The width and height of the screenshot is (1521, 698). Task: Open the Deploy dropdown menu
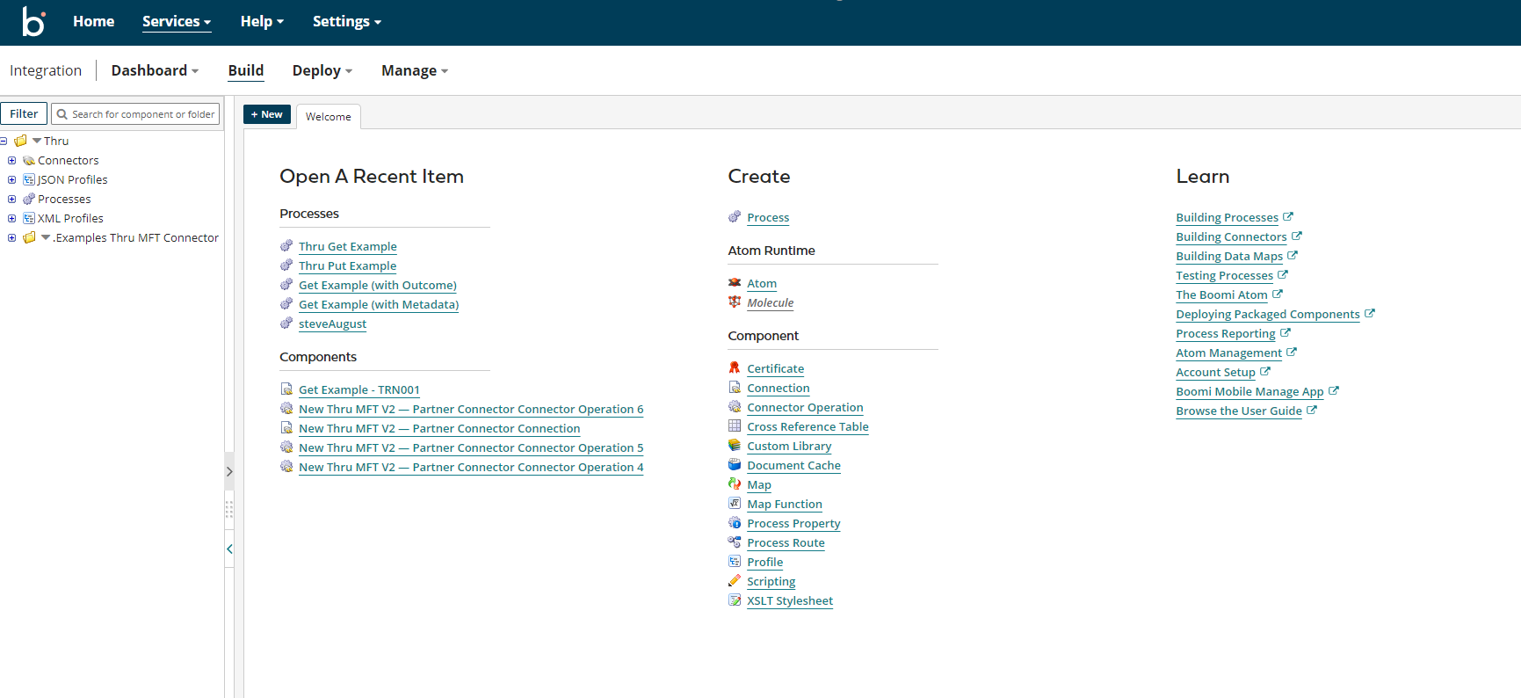coord(322,71)
